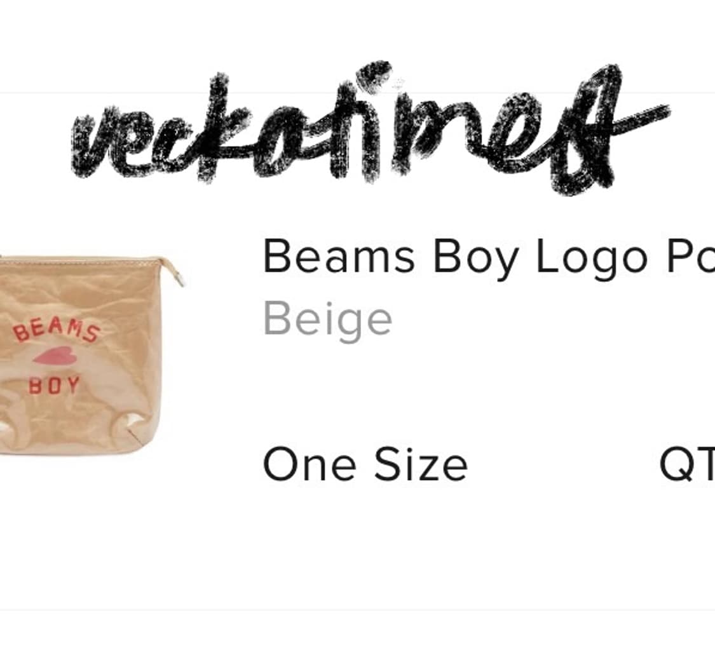
Task: Click the word Size in size label
Action: (421, 464)
